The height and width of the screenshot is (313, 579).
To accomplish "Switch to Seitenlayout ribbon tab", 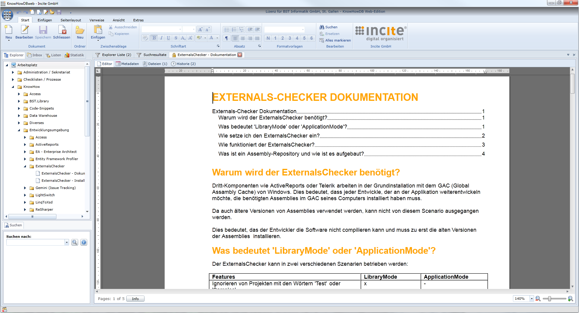I will click(x=71, y=20).
